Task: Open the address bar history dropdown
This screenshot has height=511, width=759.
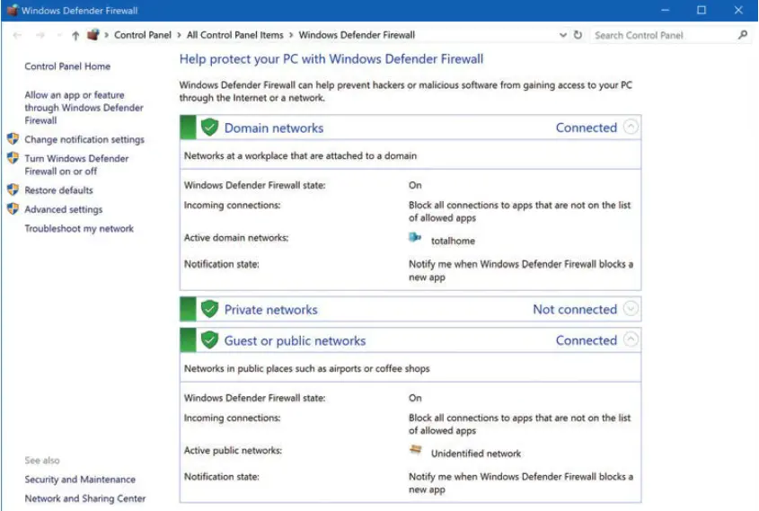Action: coord(563,35)
